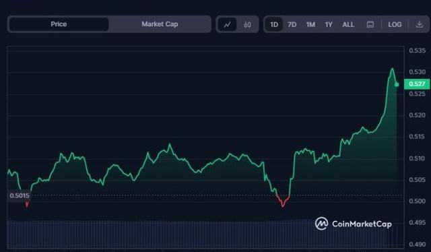Click the 0.5015 opening price label
The width and height of the screenshot is (431, 252).
point(19,195)
